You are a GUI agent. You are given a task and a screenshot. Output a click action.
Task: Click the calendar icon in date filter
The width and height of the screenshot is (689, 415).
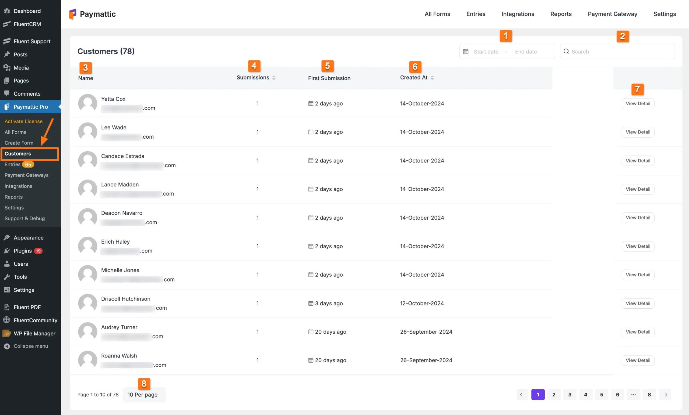466,52
